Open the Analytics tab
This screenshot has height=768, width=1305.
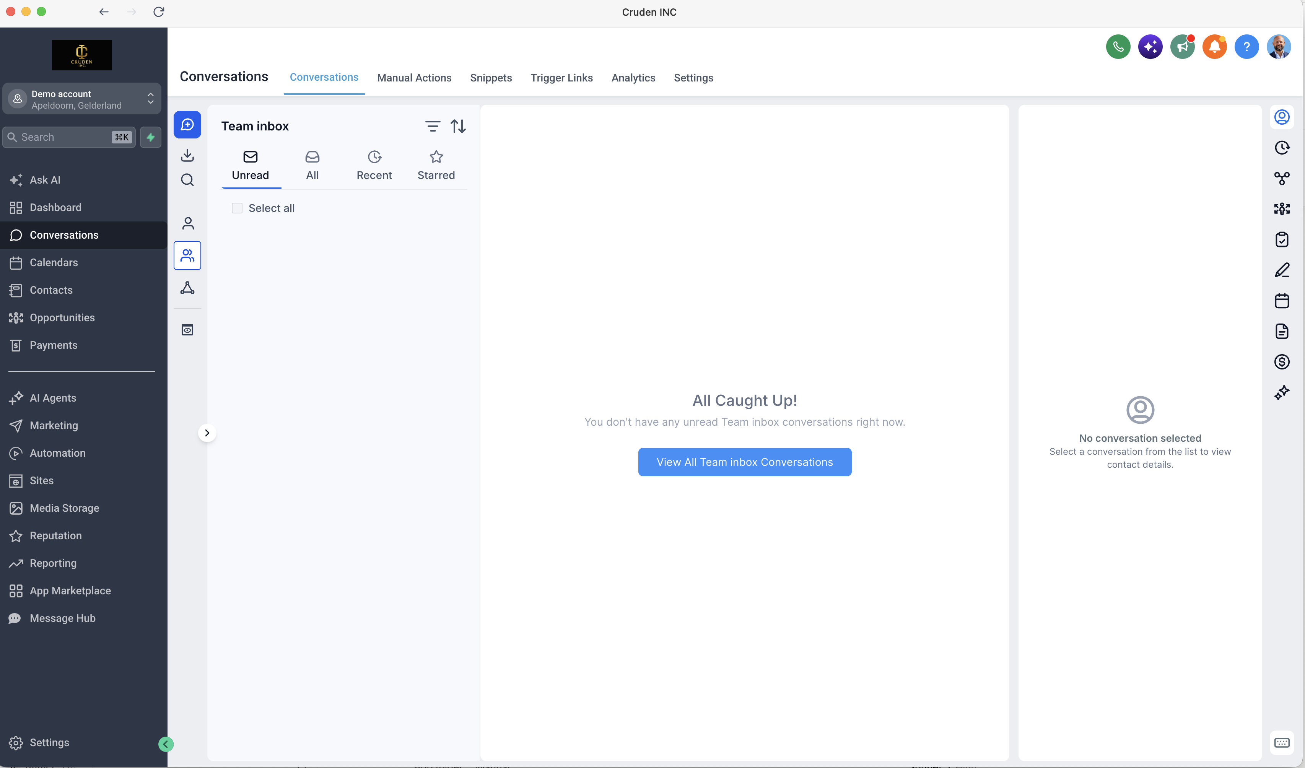pos(633,78)
